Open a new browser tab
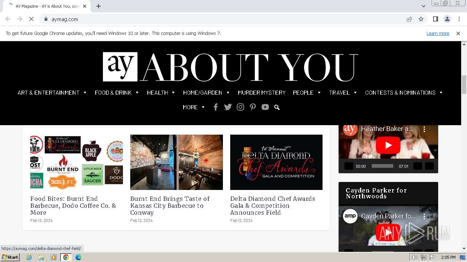Screen dimensions: 467x262 click(x=99, y=6)
